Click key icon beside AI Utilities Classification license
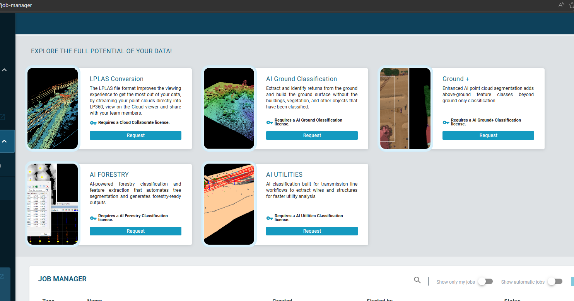 coord(270,218)
